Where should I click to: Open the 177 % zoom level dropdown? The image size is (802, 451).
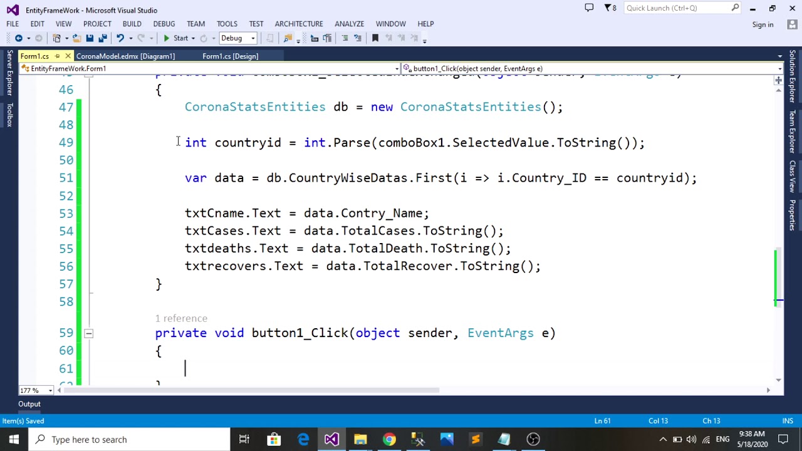[37, 390]
